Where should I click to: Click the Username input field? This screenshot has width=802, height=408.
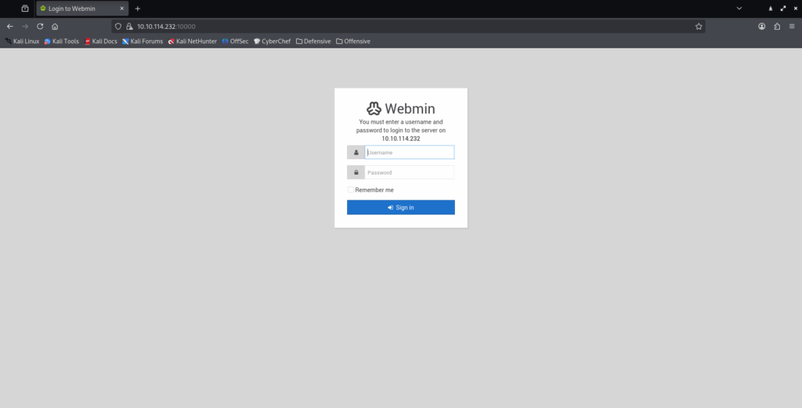pos(409,153)
